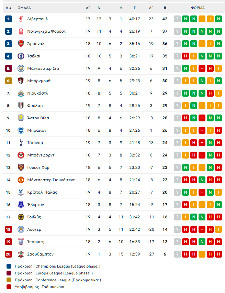Click the Tottenham club crest icon

click(21, 143)
